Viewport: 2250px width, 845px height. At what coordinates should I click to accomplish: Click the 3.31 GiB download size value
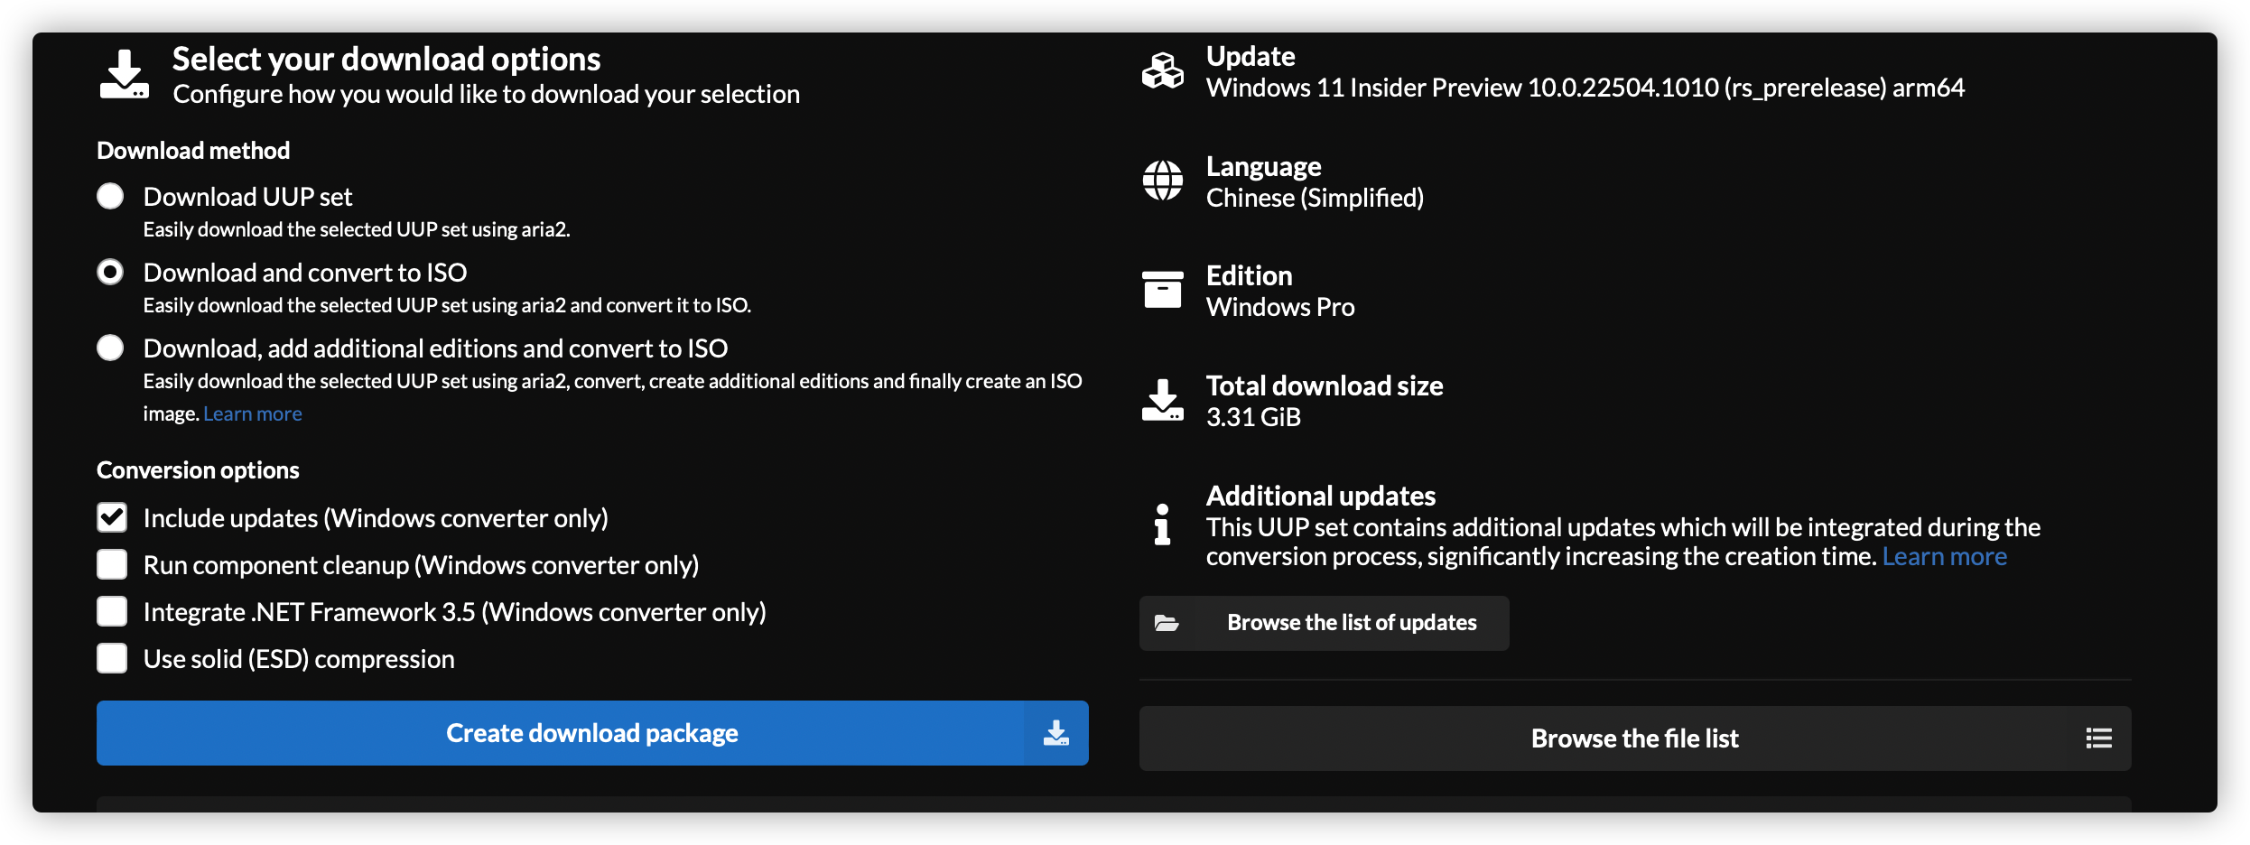[1253, 417]
